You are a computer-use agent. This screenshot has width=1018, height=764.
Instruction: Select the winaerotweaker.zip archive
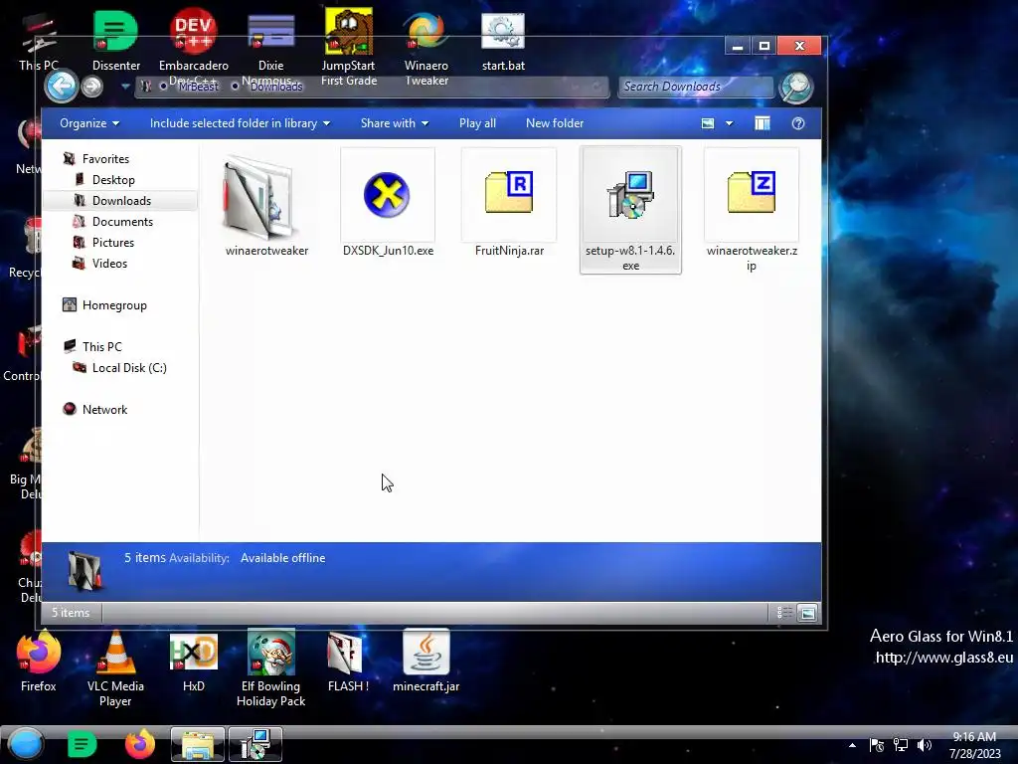[x=752, y=210]
